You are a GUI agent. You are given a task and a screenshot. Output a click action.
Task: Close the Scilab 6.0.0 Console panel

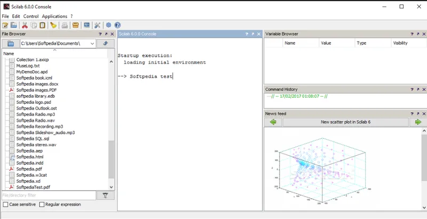(x=259, y=34)
